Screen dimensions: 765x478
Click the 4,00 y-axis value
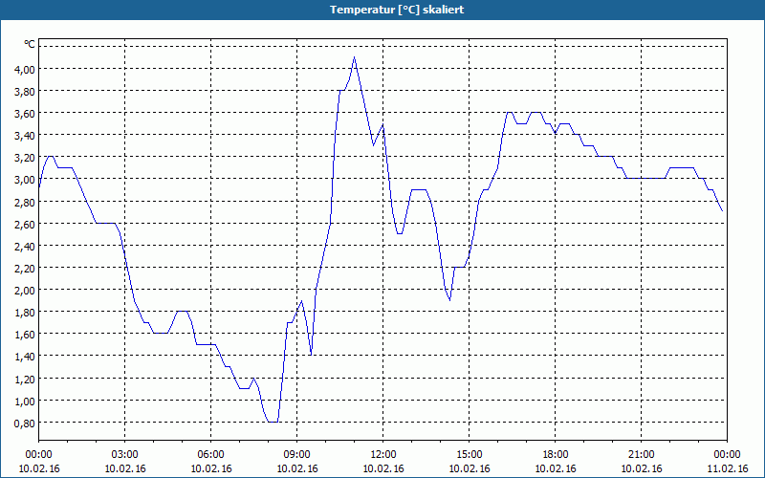pos(25,70)
